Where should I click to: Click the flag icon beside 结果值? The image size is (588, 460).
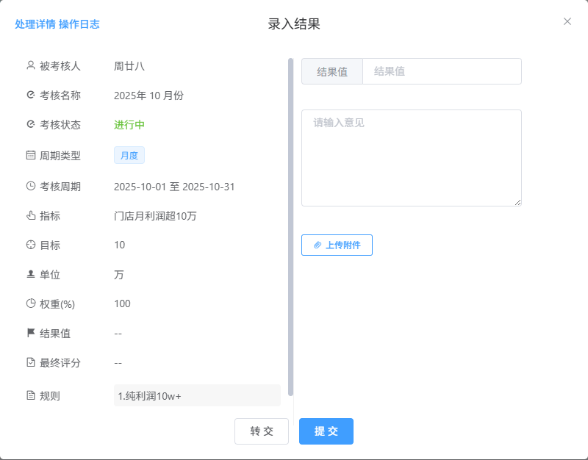(31, 333)
